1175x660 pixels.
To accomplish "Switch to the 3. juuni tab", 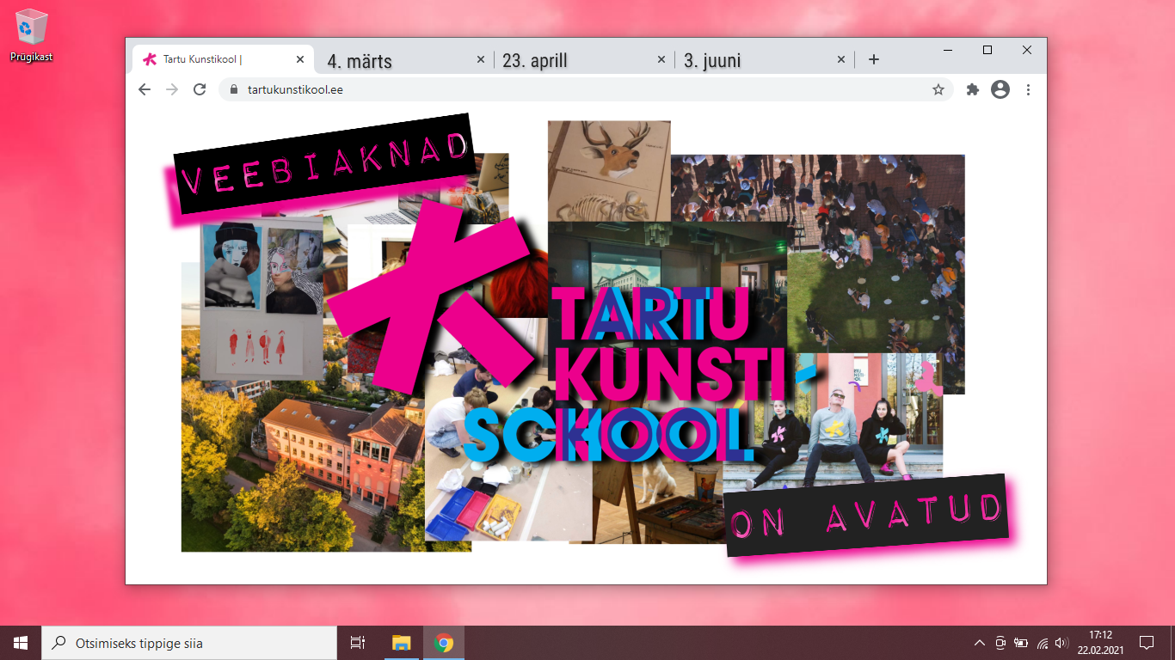I will point(755,60).
